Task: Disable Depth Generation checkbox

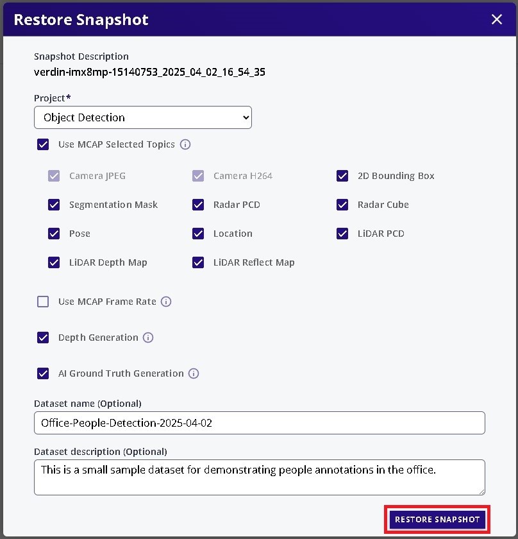Action: pos(43,338)
